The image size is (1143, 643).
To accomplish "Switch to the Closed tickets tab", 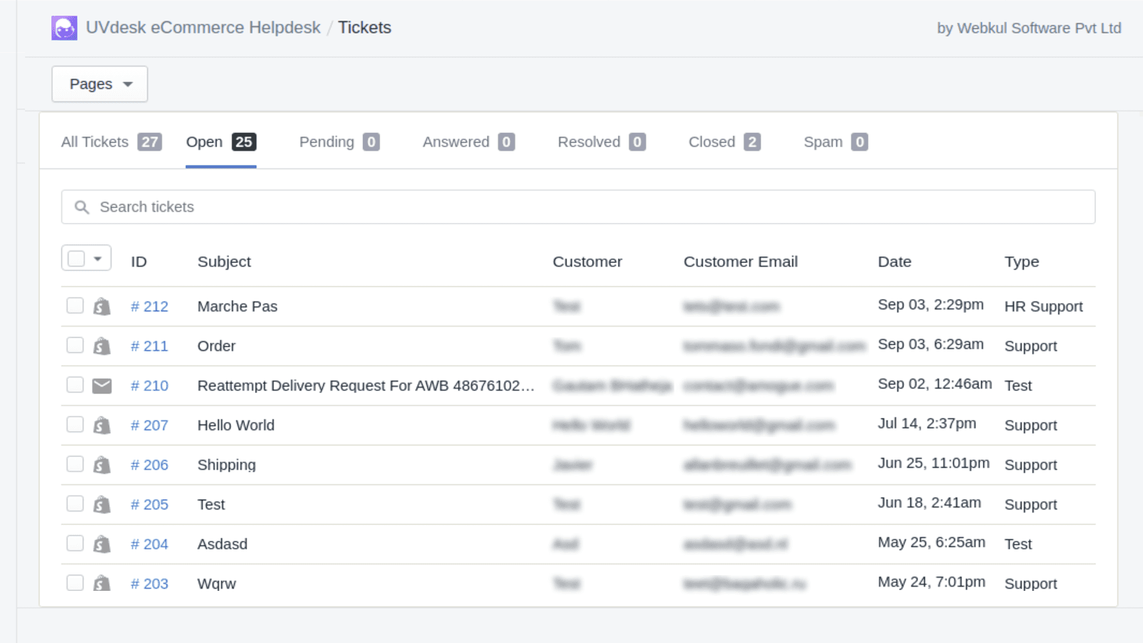I will 712,141.
